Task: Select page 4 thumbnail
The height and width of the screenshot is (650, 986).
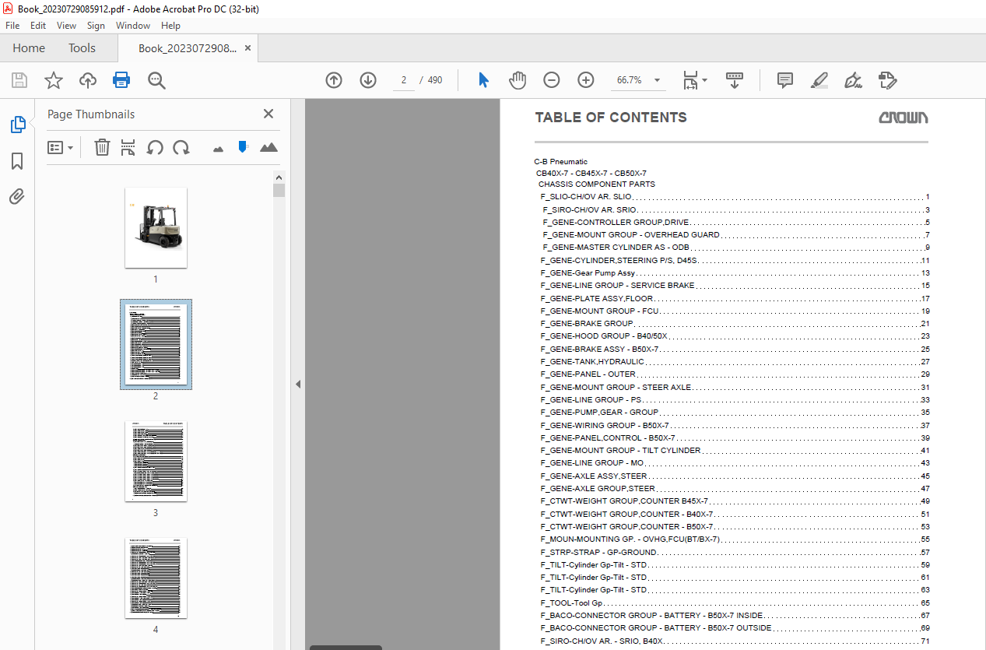Action: click(x=156, y=578)
